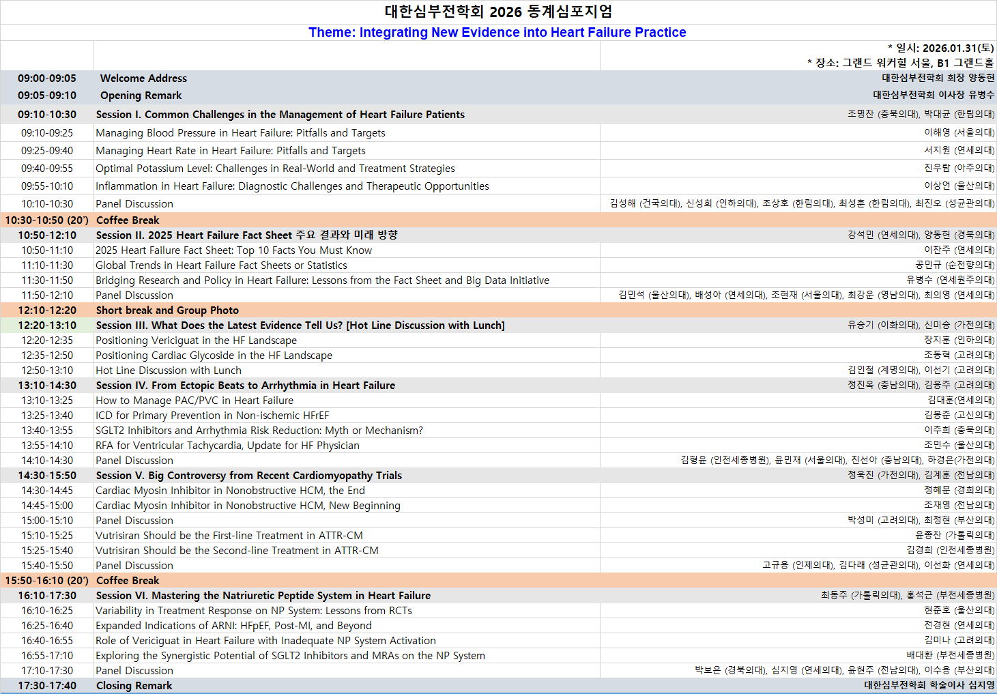Image resolution: width=997 pixels, height=694 pixels.
Task: Select the ICD for Primary Prevention talk
Action: (212, 416)
